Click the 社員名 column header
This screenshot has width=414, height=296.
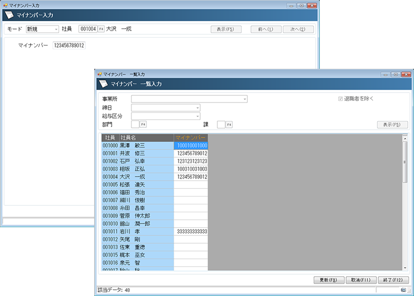(146, 138)
